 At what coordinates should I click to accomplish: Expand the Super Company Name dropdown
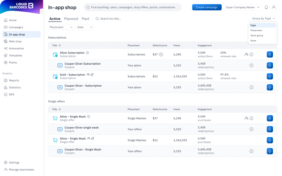pyautogui.click(x=242, y=7)
